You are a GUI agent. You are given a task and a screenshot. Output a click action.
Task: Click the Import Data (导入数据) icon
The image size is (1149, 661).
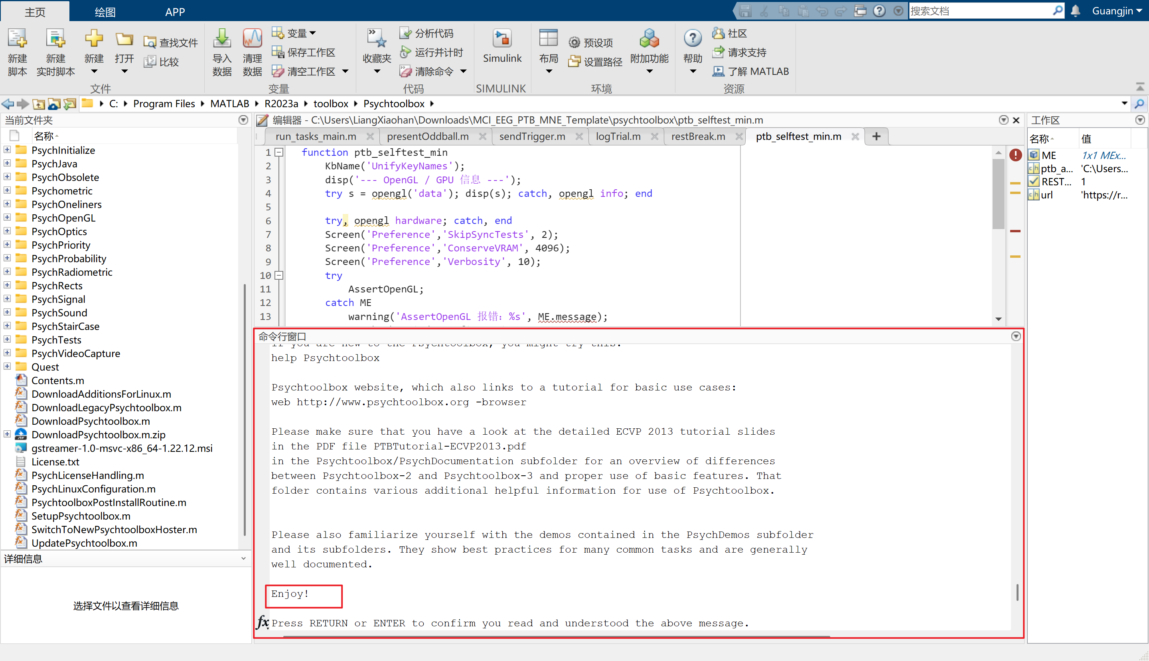coord(222,39)
